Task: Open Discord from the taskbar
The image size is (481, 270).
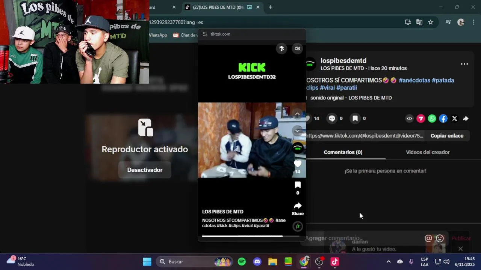Action: pos(257,262)
